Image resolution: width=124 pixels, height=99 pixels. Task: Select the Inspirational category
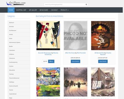pyautogui.click(x=19, y=94)
